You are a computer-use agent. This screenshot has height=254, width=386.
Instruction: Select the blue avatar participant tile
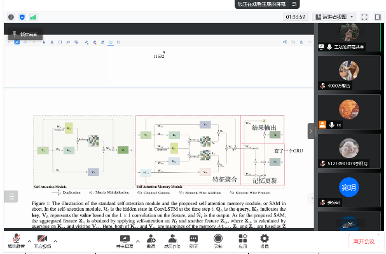pyautogui.click(x=348, y=188)
